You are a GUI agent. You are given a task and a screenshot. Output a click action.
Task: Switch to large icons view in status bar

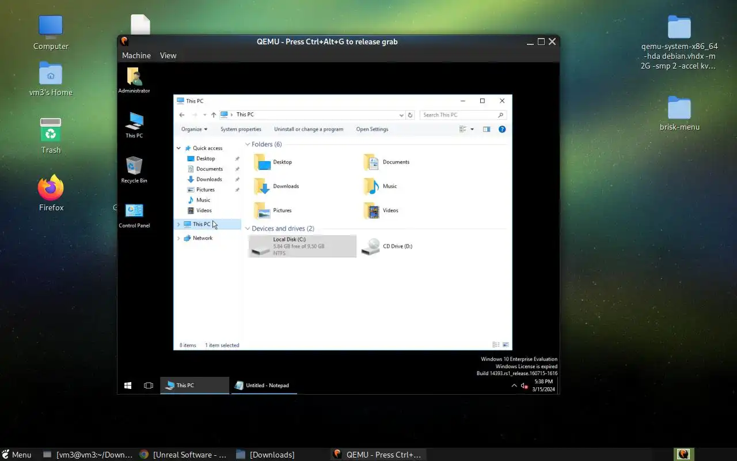click(x=506, y=345)
